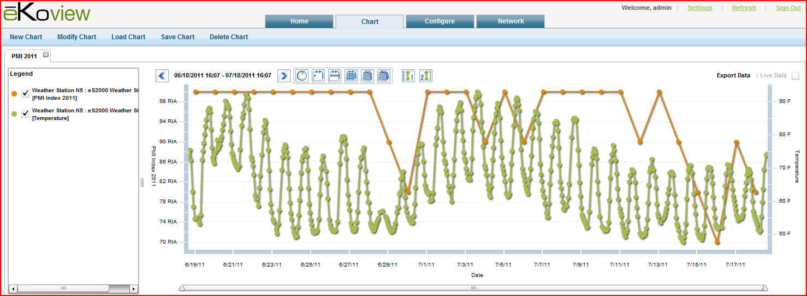Select the single-day calendar span icon
Screen dimensions: 807x296
[x=318, y=76]
